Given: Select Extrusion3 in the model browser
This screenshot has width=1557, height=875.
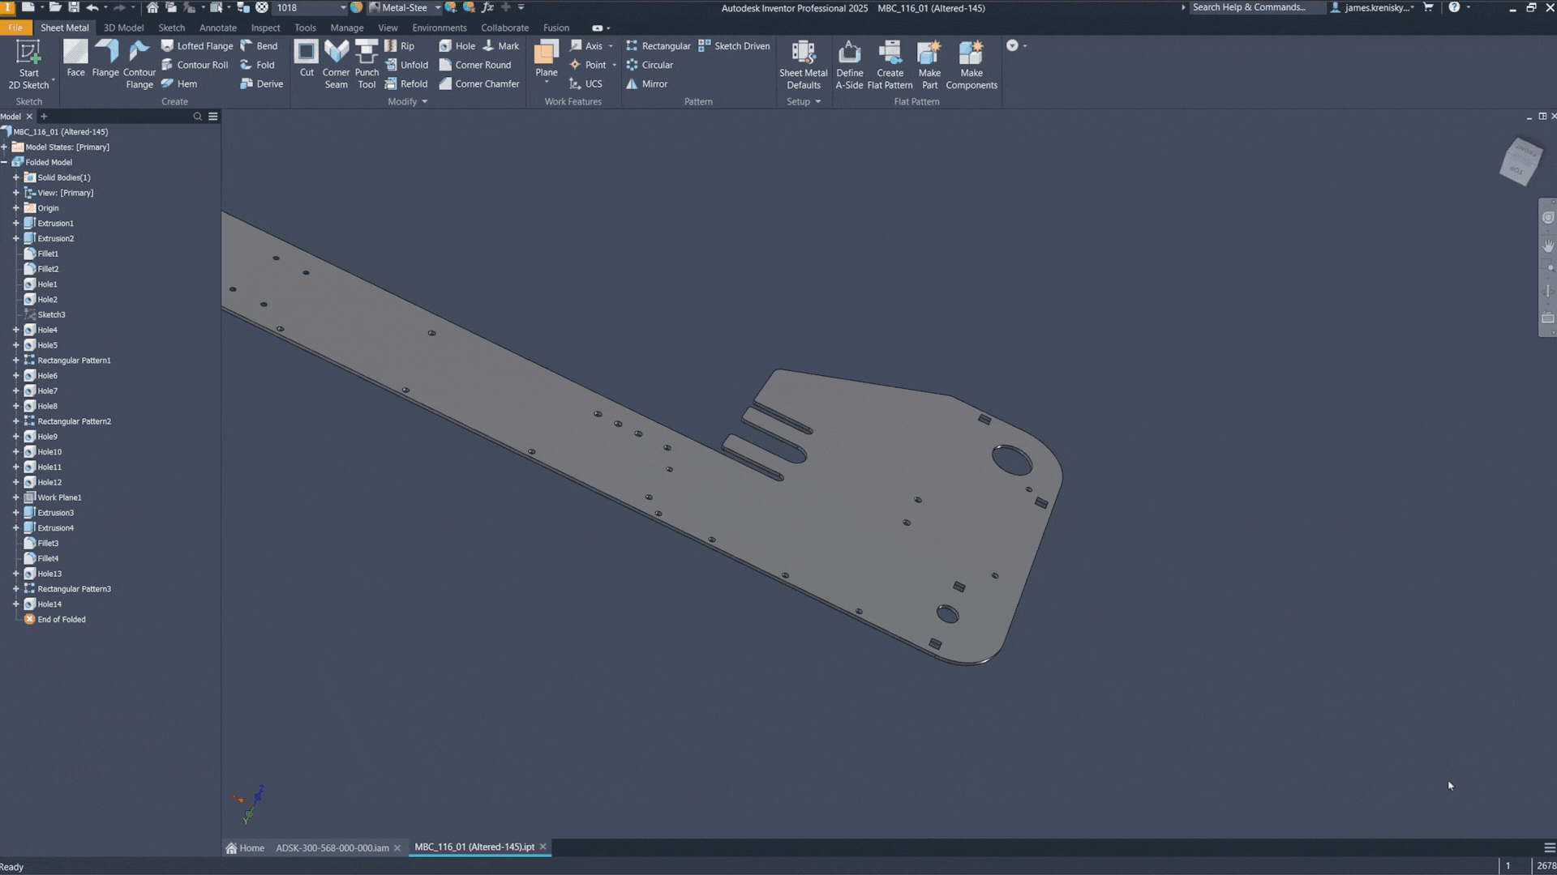Looking at the screenshot, I should click(55, 513).
